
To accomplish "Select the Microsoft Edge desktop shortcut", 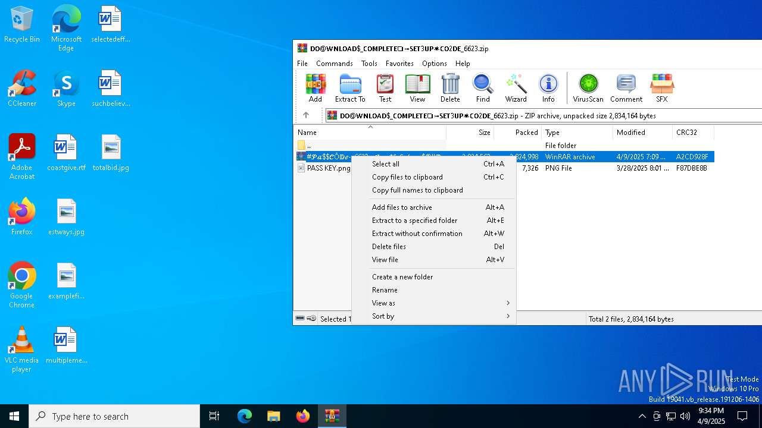I will 66,29.
